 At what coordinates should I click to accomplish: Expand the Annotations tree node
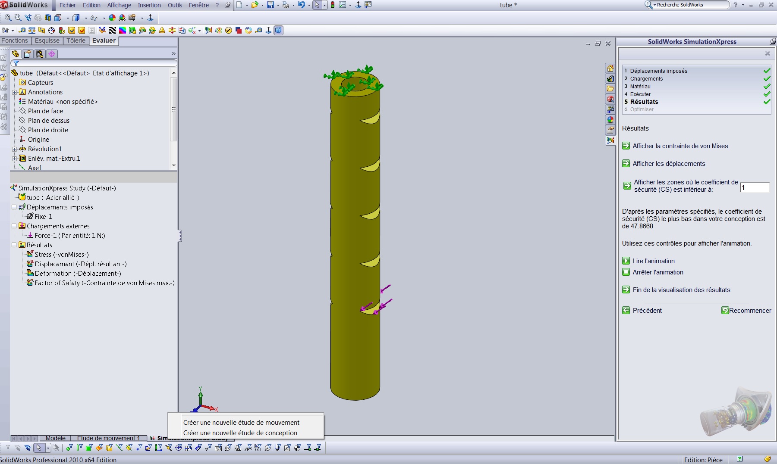coord(15,92)
